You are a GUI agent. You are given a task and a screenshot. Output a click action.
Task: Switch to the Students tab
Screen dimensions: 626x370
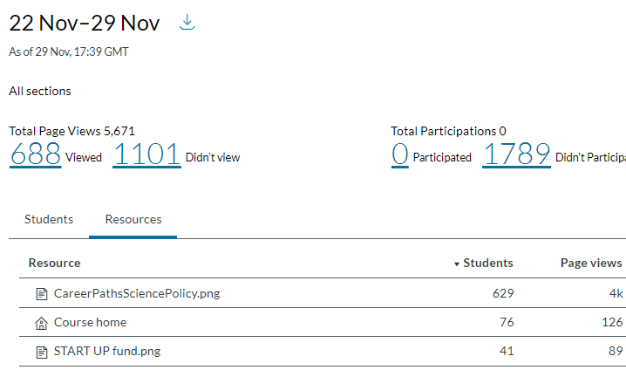pos(49,219)
